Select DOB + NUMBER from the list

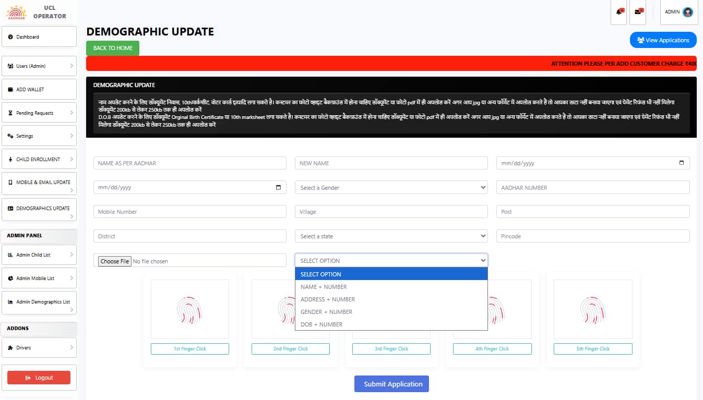point(321,324)
